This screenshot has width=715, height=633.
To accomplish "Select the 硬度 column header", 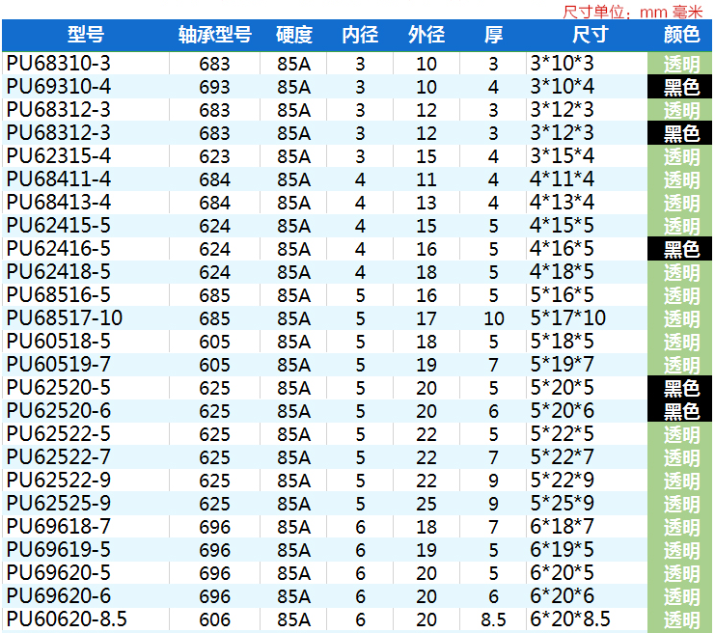I will coord(293,36).
